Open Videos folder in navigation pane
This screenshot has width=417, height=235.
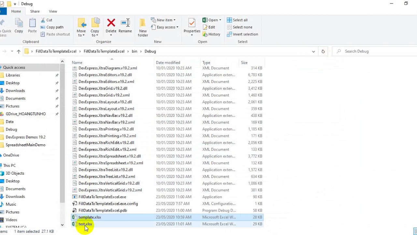(x=11, y=220)
